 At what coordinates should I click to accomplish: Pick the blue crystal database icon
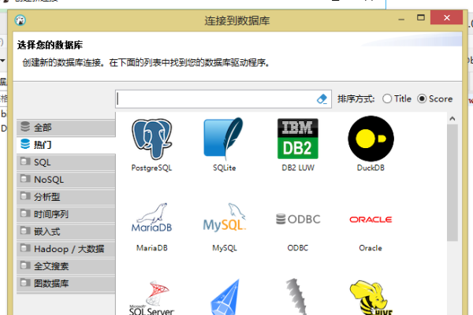pos(225,297)
